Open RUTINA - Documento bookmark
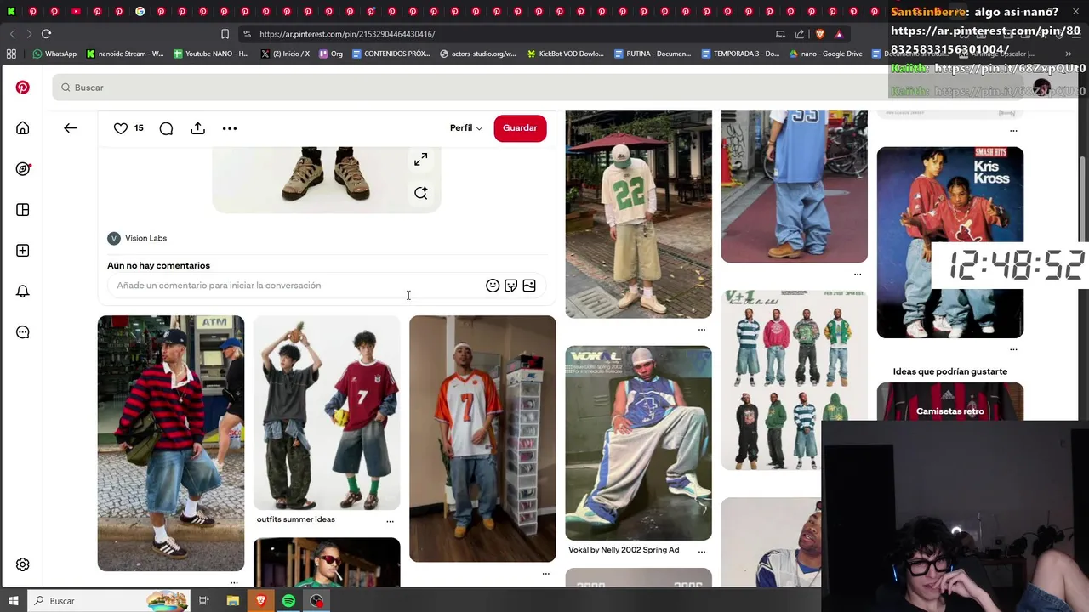The image size is (1089, 612). [x=653, y=54]
